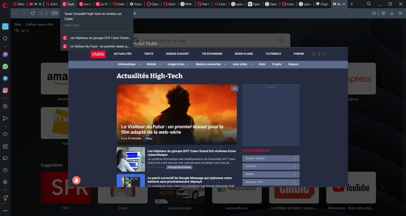Image resolution: width=406 pixels, height=216 pixels.
Task: Open the Player icon in the sidebar
Action: [5, 106]
